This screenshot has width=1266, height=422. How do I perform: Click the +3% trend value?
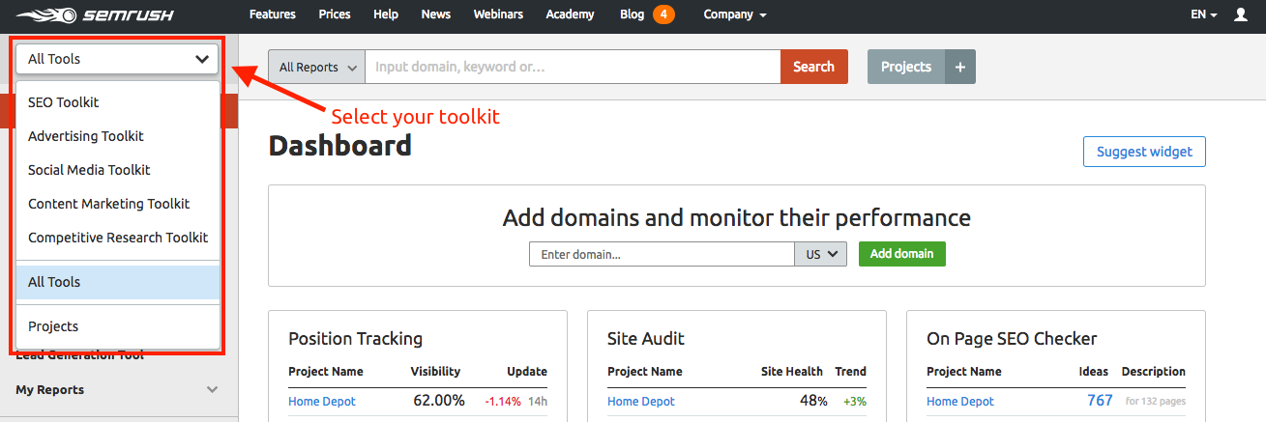click(855, 401)
